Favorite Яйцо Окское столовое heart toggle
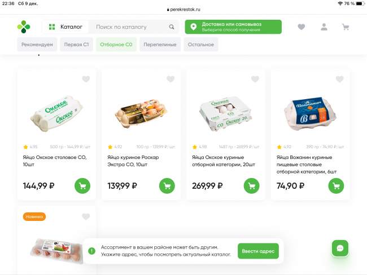Screen dimensions: 367x275 pyautogui.click(x=86, y=79)
